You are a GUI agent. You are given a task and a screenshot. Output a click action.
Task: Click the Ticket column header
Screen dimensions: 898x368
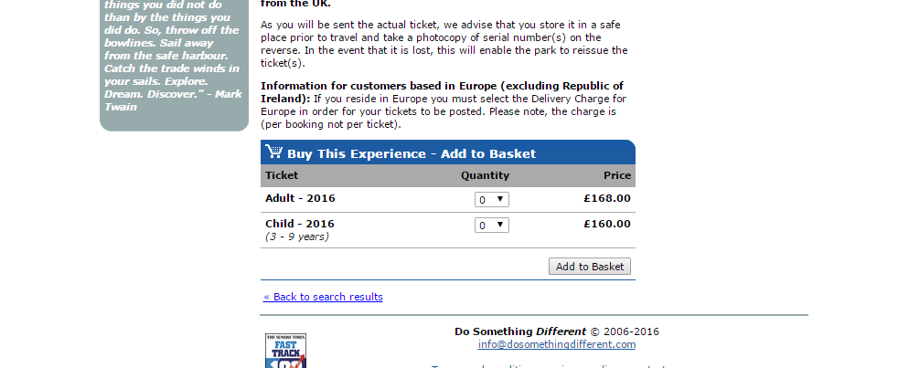pos(282,175)
